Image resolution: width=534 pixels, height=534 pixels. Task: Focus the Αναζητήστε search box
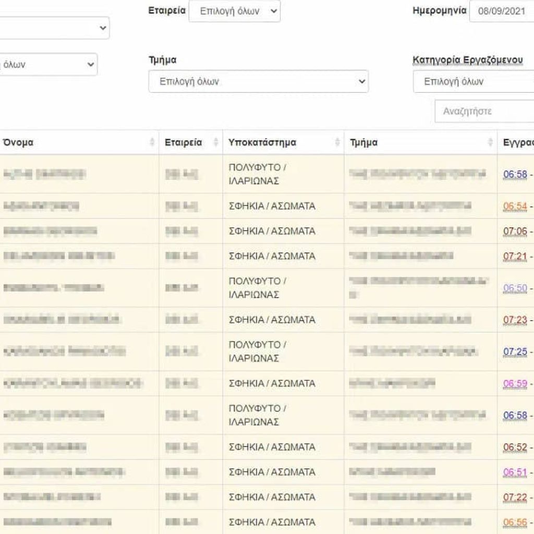tap(484, 111)
